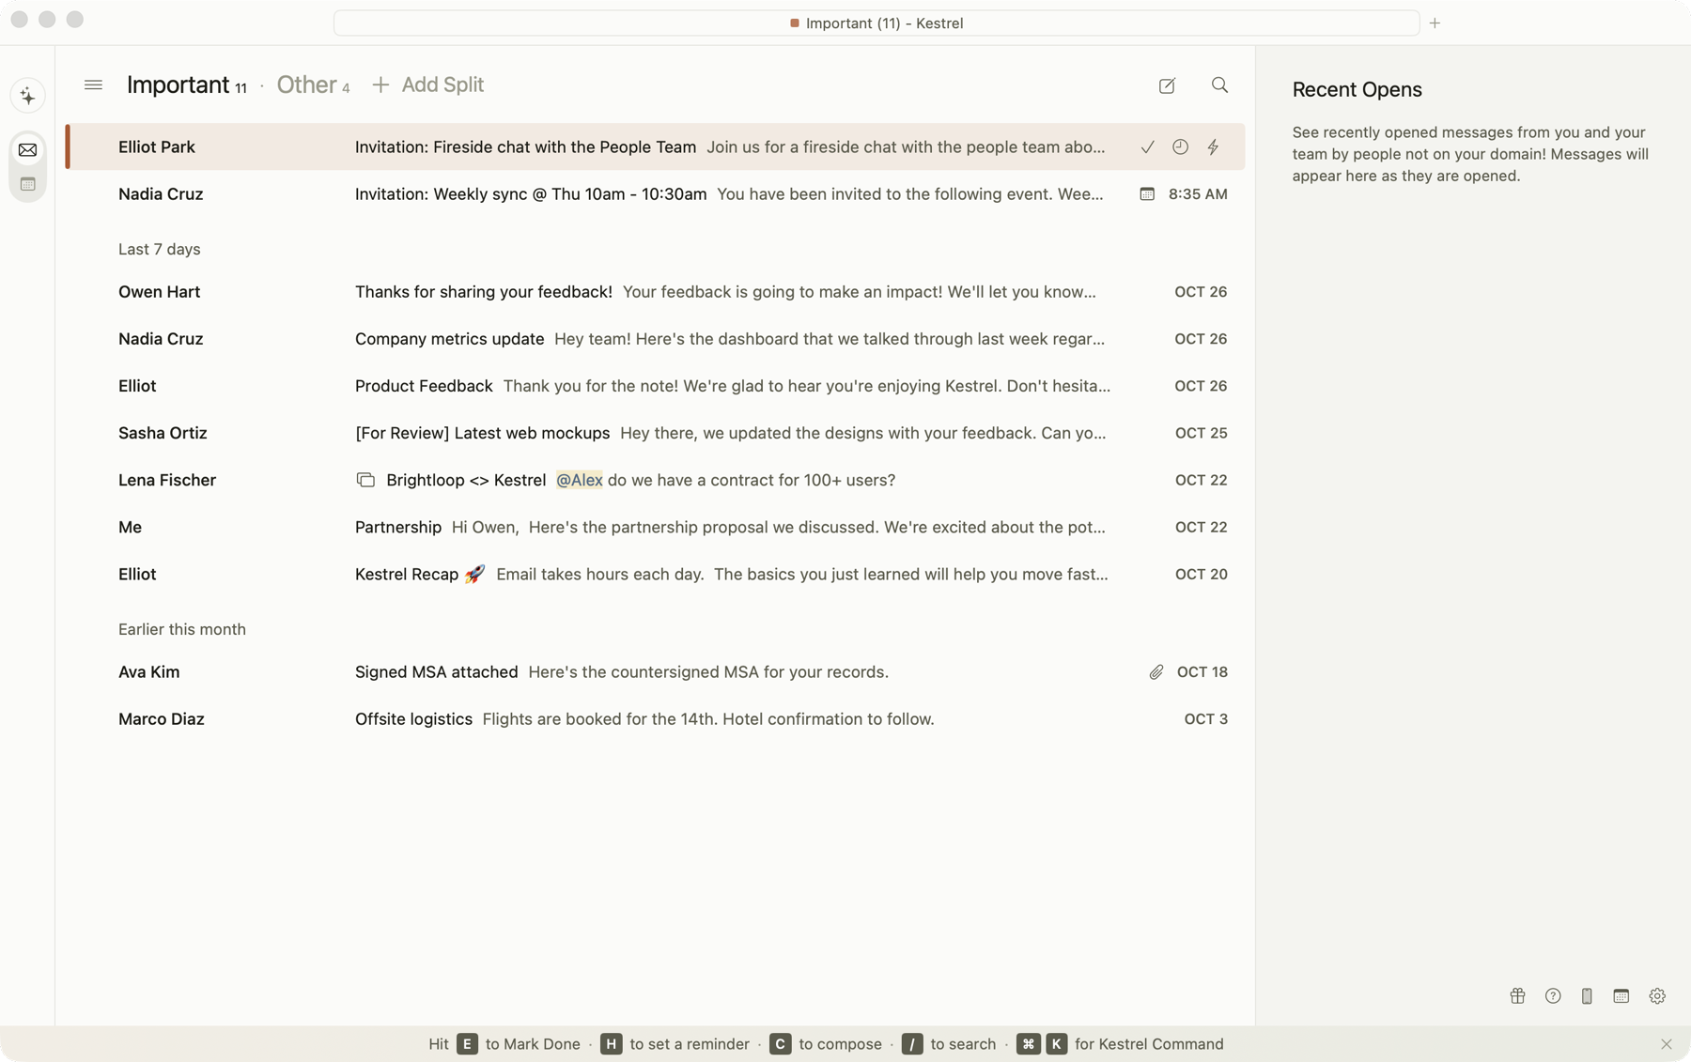
Task: Open the AI sparkle icon in sidebar
Action: coord(27,96)
